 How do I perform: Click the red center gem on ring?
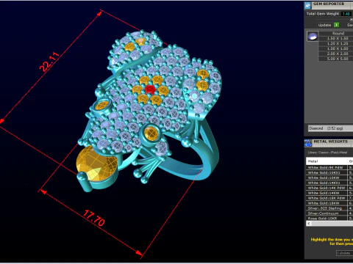click(149, 89)
